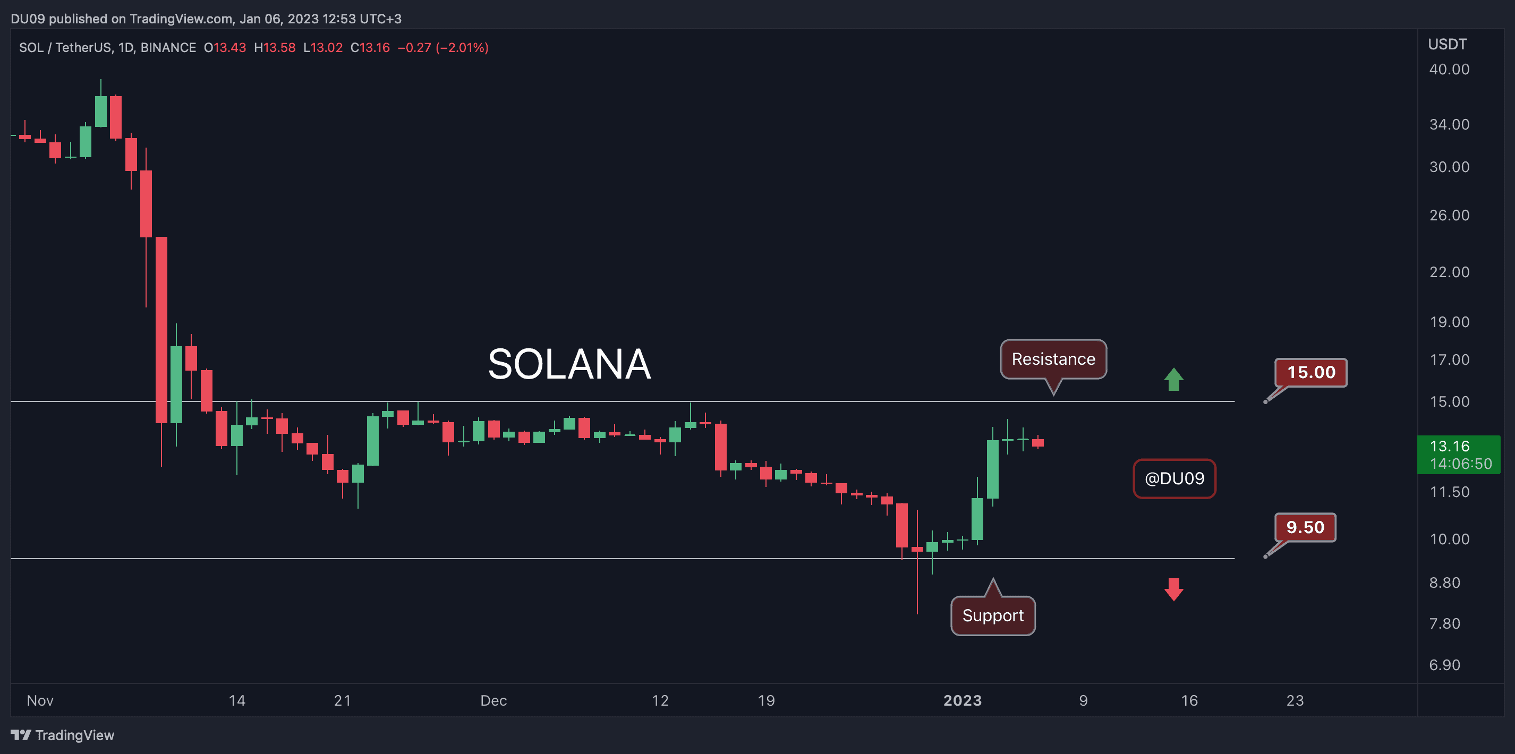Select the Support callout label
The height and width of the screenshot is (754, 1515).
pos(993,615)
